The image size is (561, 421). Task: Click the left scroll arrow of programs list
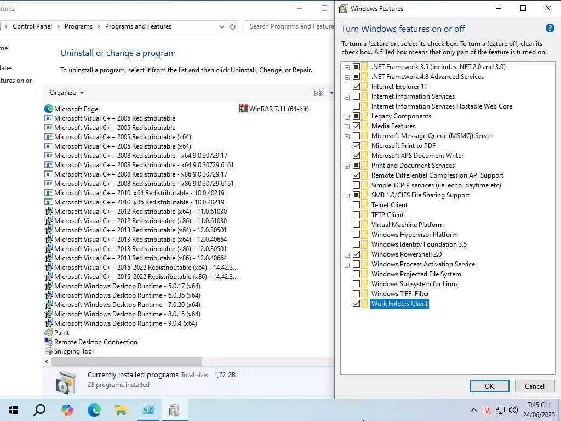click(x=47, y=362)
